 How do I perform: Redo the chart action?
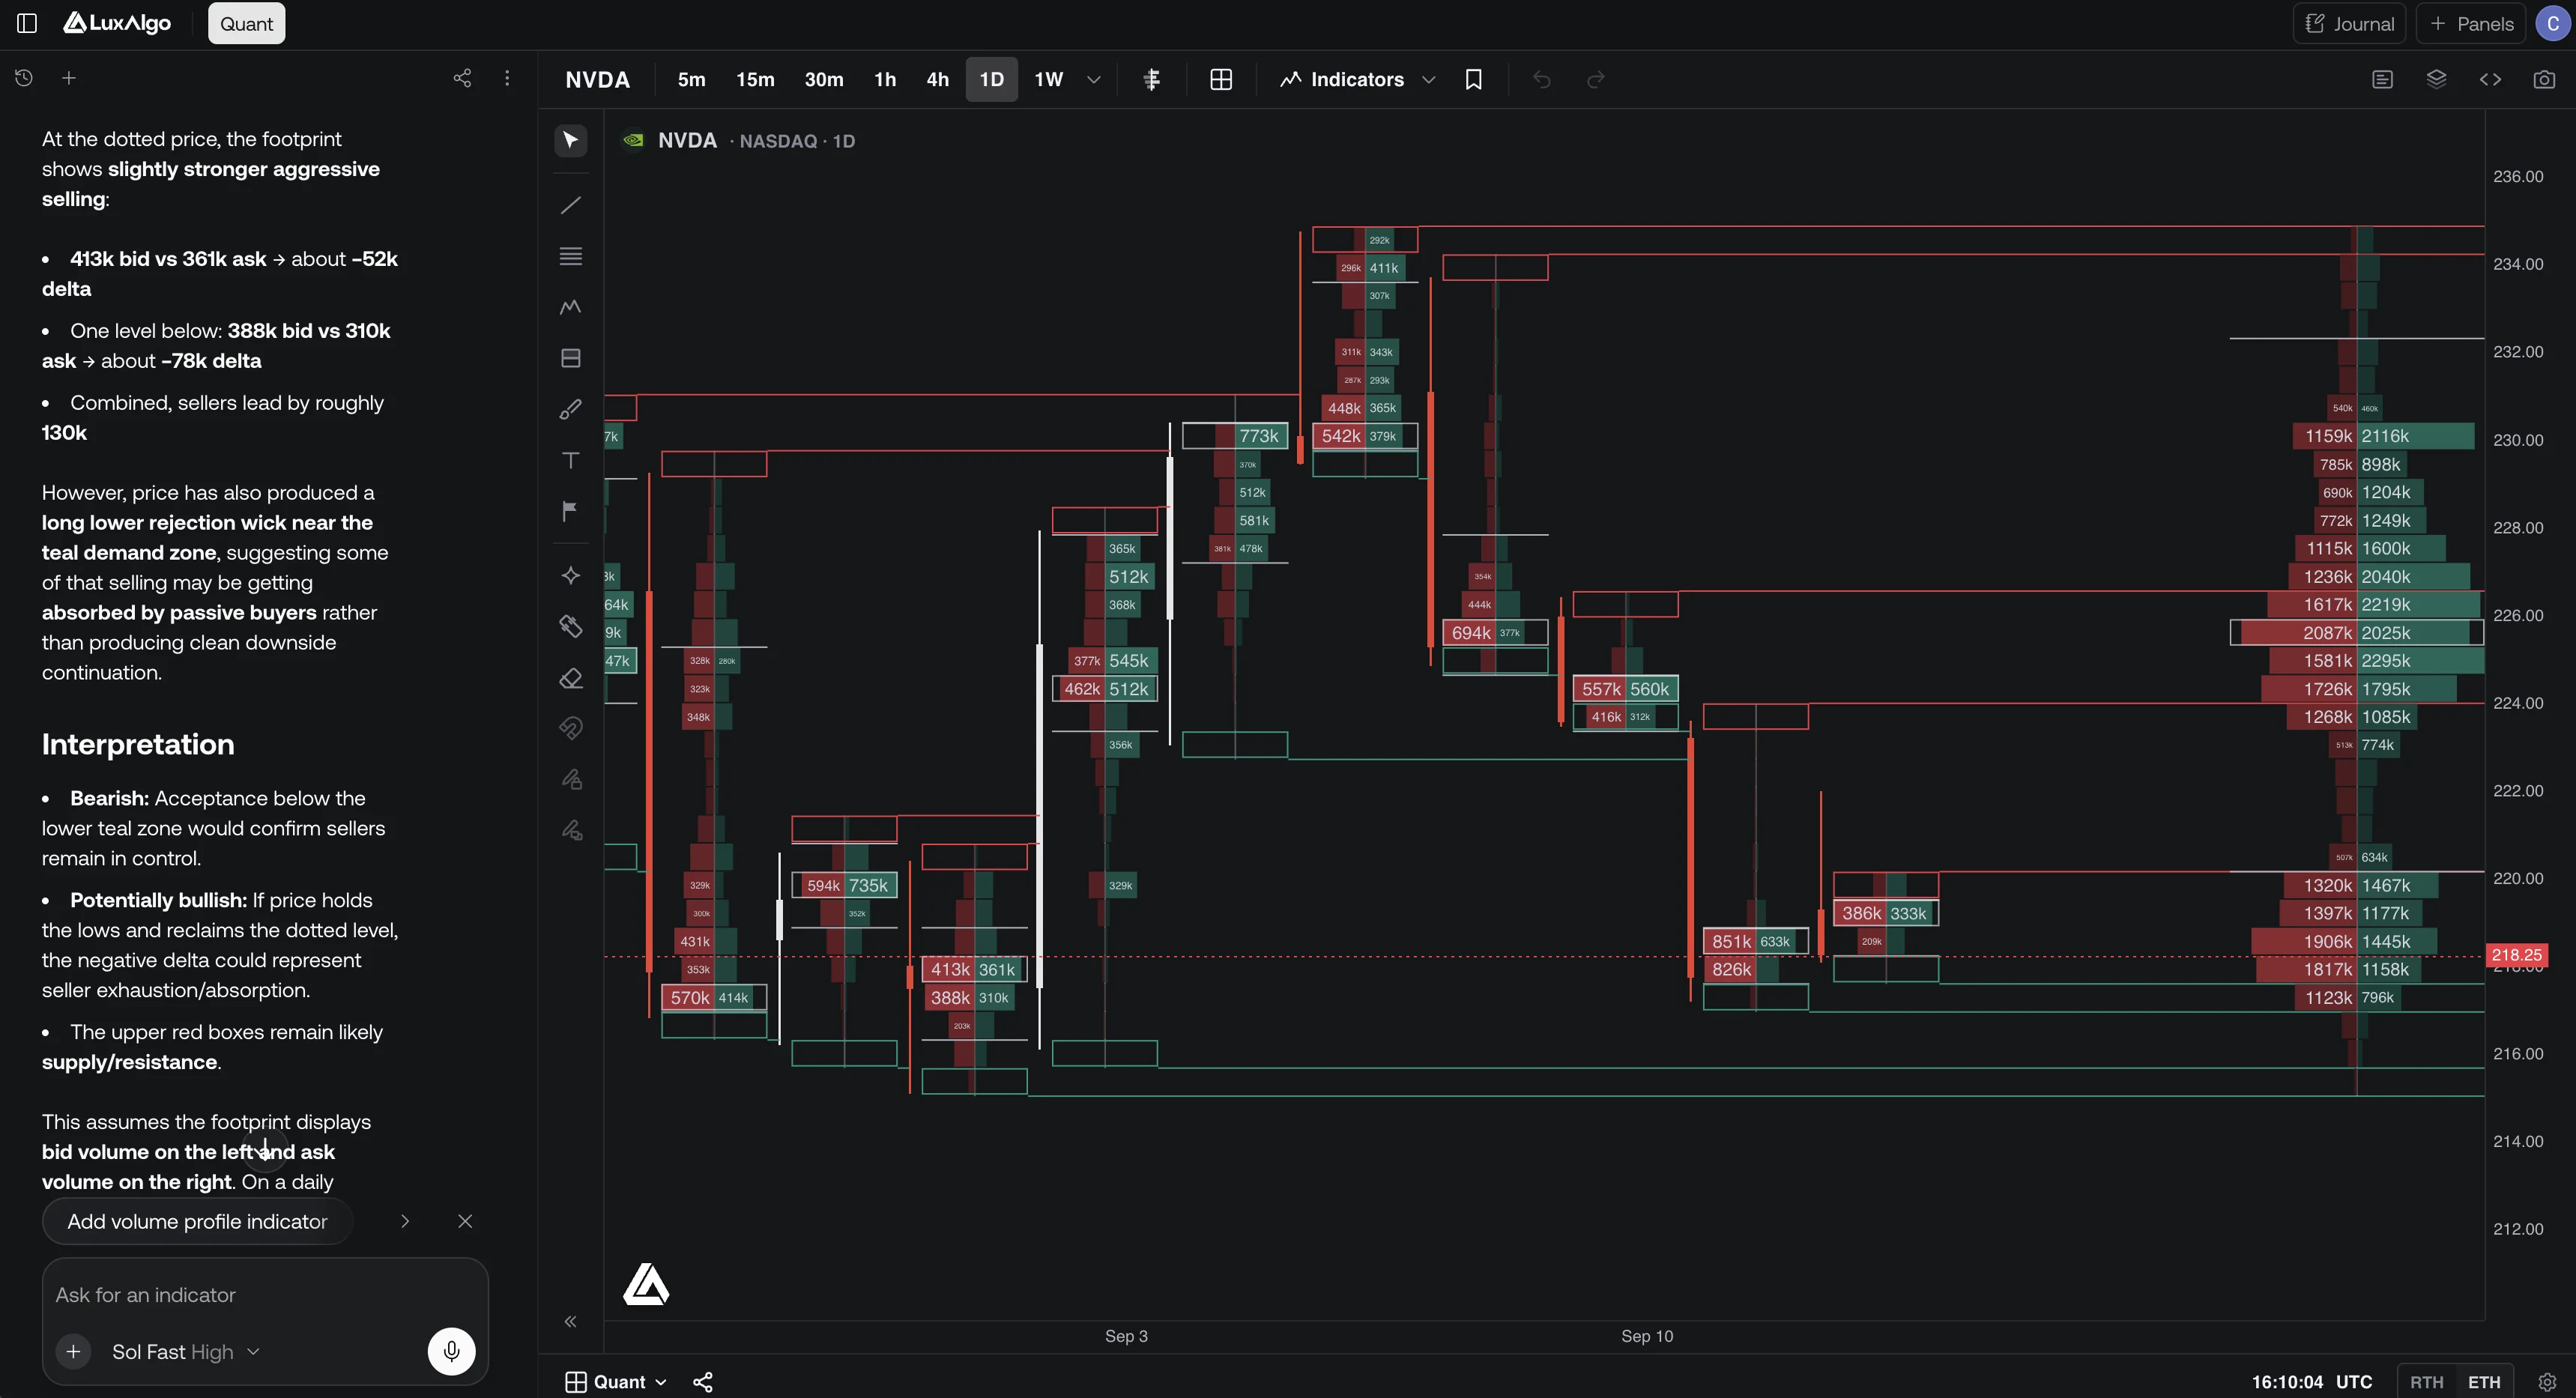point(1596,79)
